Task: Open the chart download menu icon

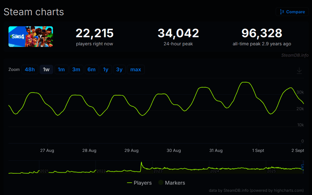Action: (x=299, y=70)
